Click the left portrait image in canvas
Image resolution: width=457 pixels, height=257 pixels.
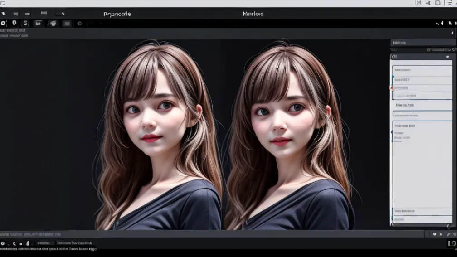(159, 136)
